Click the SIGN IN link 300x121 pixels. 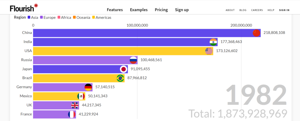coord(284,10)
